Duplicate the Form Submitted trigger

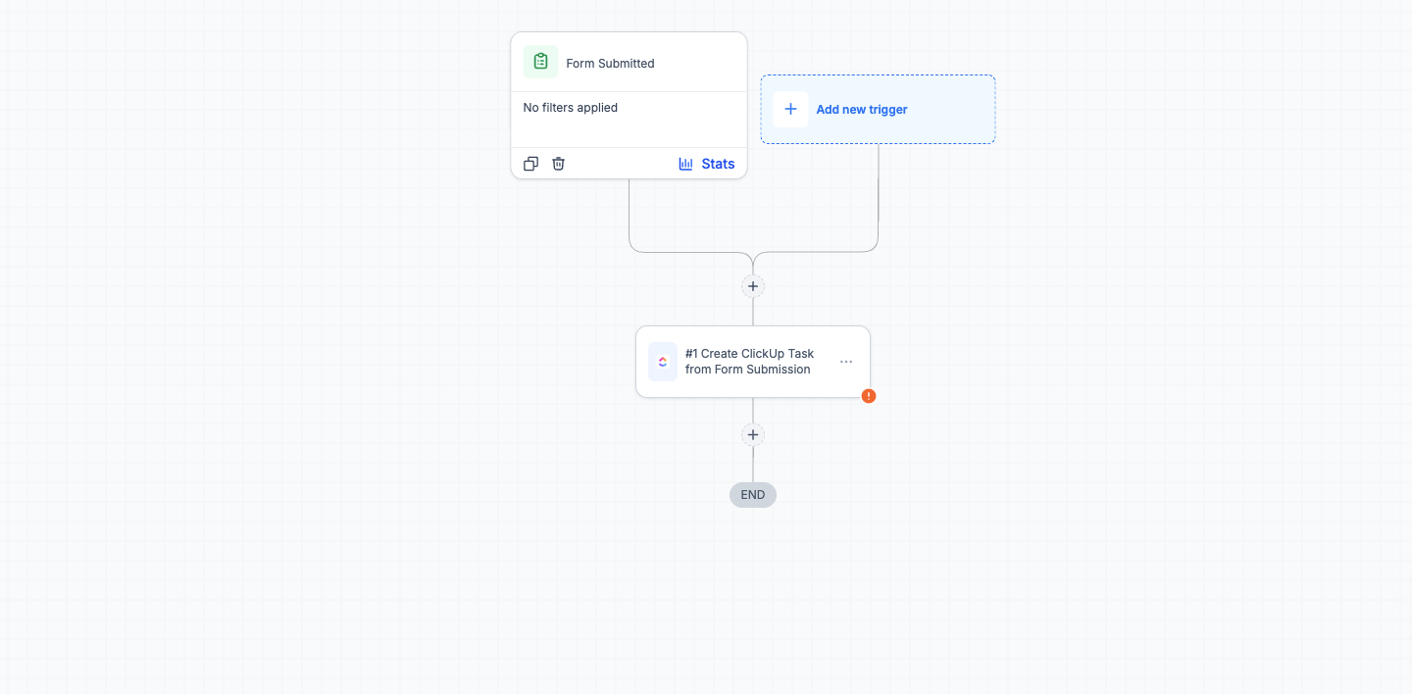(x=530, y=164)
